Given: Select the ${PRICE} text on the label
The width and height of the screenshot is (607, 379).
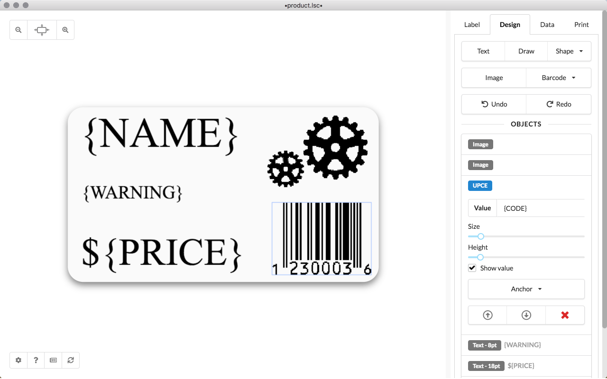Looking at the screenshot, I should click(x=162, y=255).
